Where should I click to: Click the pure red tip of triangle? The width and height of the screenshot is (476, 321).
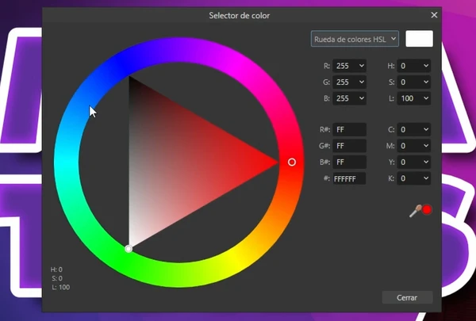[275, 162]
